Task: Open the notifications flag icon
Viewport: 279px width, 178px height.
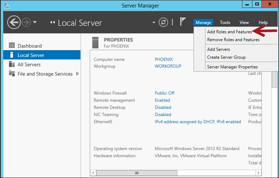Action: (x=183, y=22)
